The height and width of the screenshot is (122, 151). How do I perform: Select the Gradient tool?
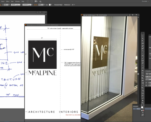tap(143, 83)
